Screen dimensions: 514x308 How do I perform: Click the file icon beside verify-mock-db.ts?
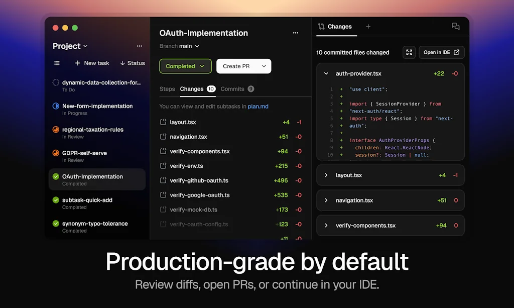point(163,210)
